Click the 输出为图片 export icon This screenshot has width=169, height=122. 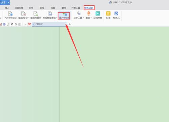click(35, 13)
